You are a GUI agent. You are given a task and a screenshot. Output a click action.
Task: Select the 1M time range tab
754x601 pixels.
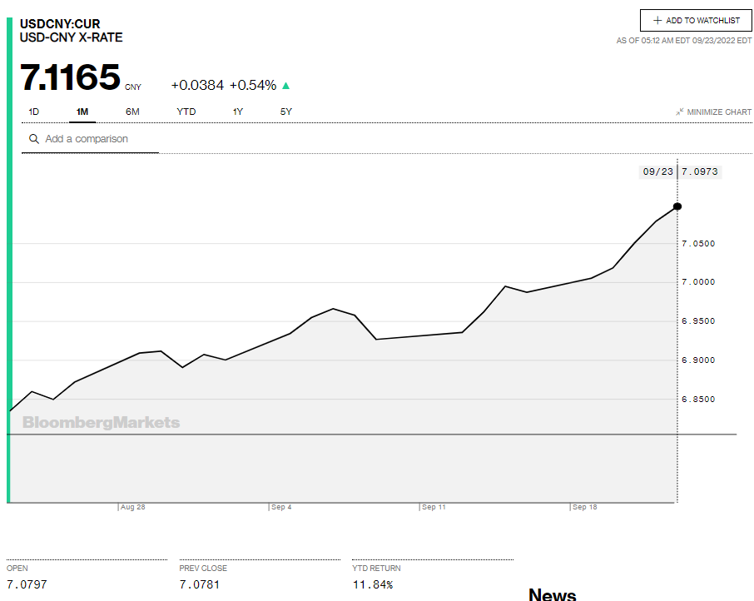82,112
